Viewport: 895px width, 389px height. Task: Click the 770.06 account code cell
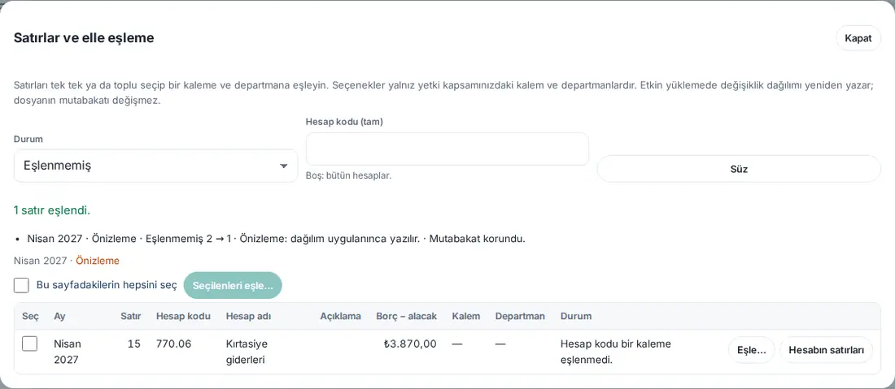(x=173, y=344)
